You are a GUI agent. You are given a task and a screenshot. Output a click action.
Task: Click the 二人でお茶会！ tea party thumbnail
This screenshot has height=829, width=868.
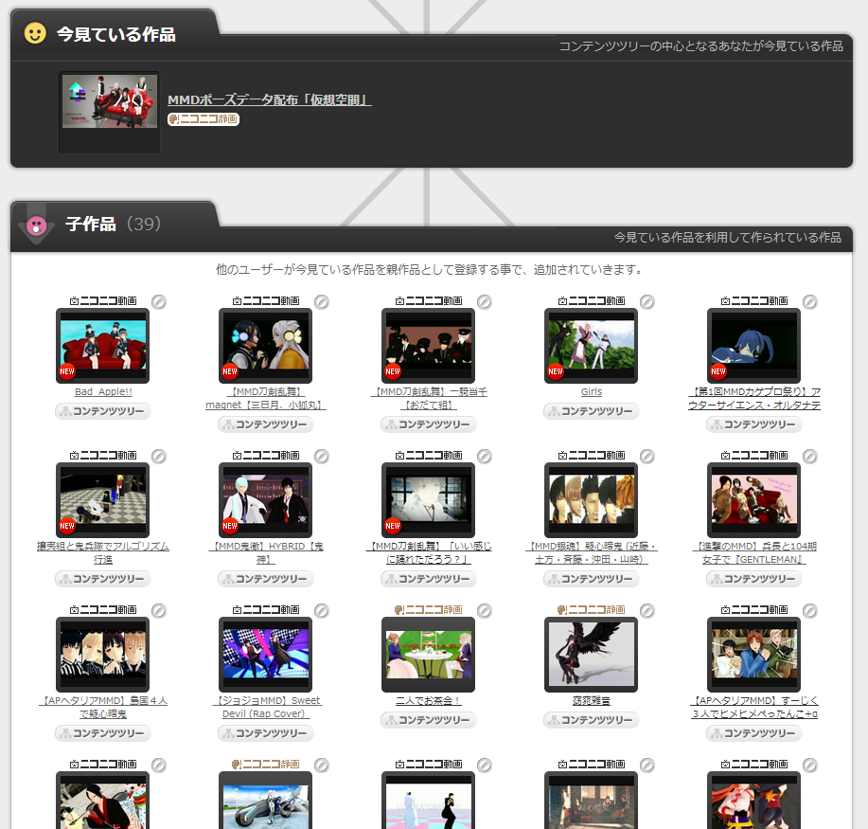429,655
